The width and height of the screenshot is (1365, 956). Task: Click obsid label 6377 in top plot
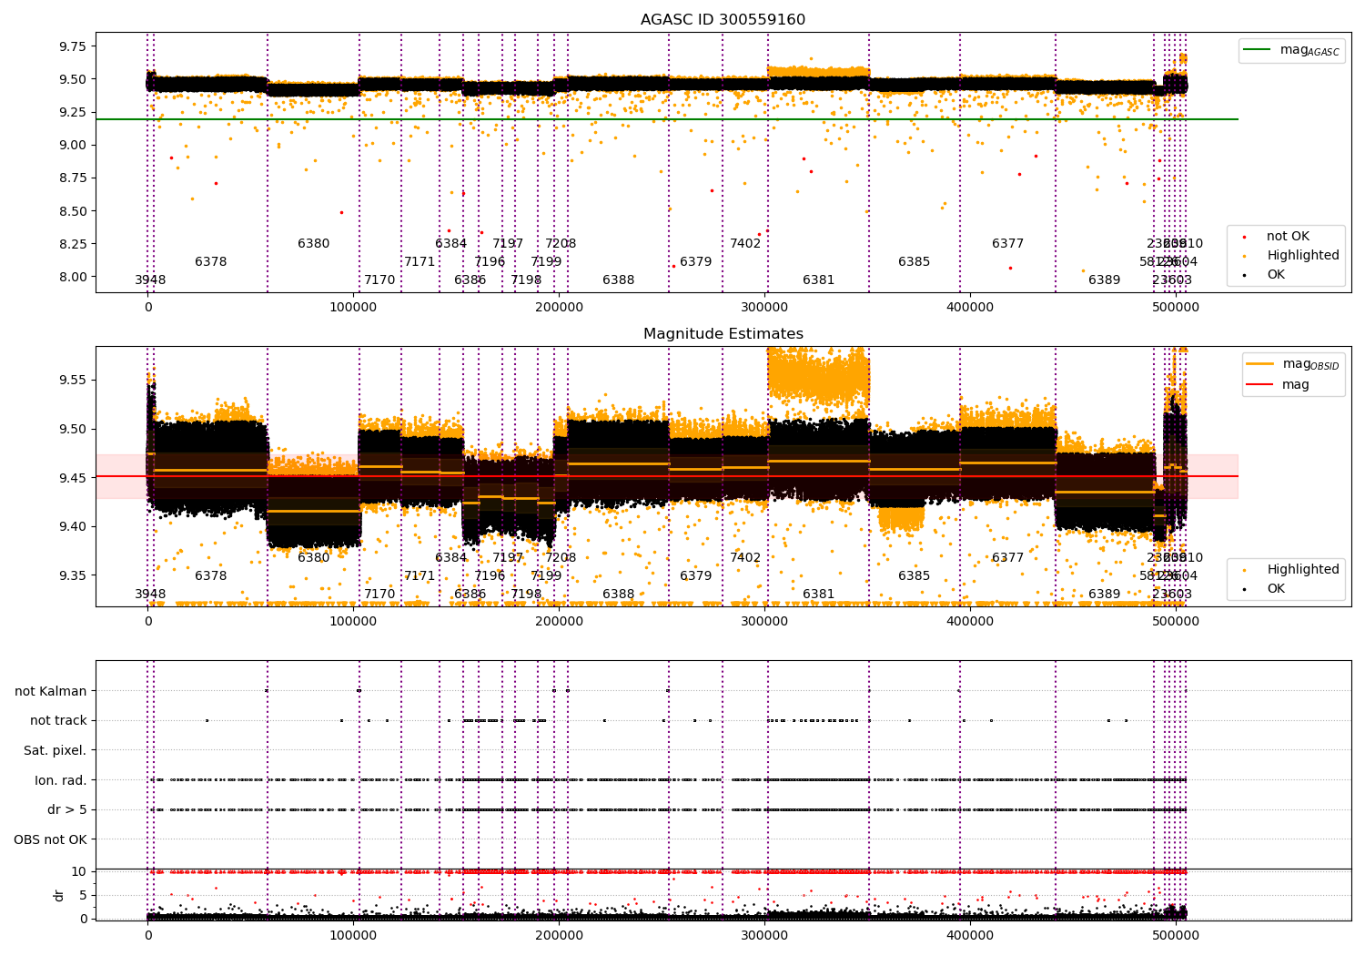(x=1008, y=244)
